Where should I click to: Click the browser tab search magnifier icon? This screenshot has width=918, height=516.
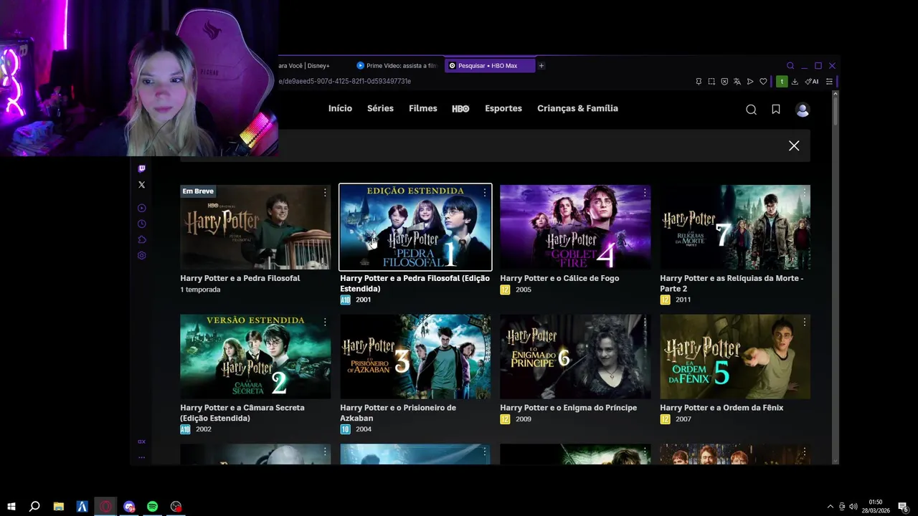790,66
